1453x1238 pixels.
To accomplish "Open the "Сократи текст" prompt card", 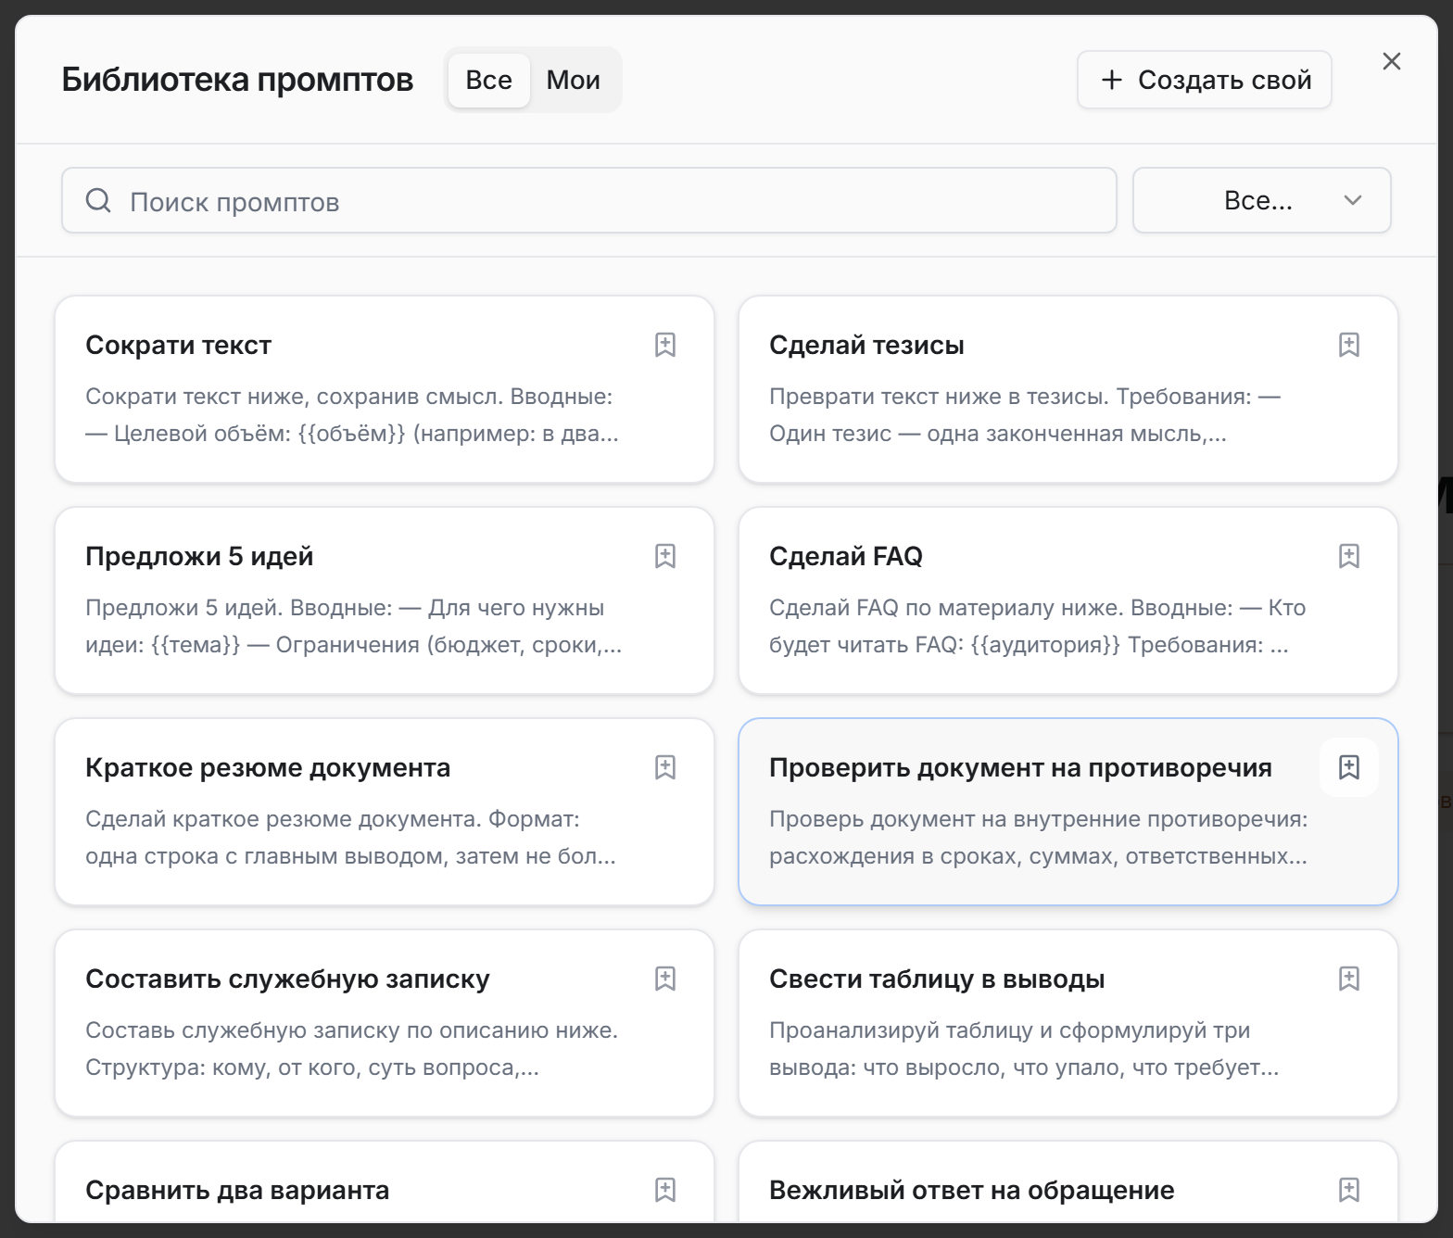I will tap(385, 389).
